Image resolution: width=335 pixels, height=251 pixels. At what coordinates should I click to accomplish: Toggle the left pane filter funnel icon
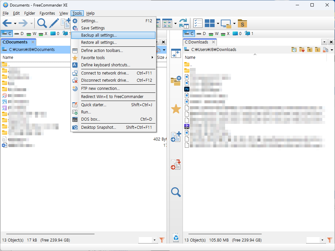[x=162, y=240]
